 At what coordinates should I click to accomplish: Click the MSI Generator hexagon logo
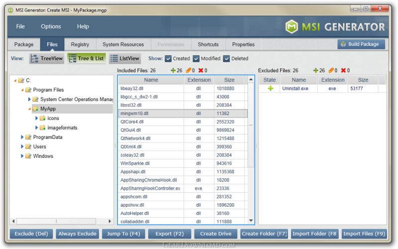point(292,26)
